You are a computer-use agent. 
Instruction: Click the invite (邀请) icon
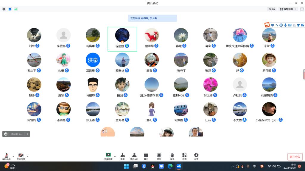tap(122, 156)
